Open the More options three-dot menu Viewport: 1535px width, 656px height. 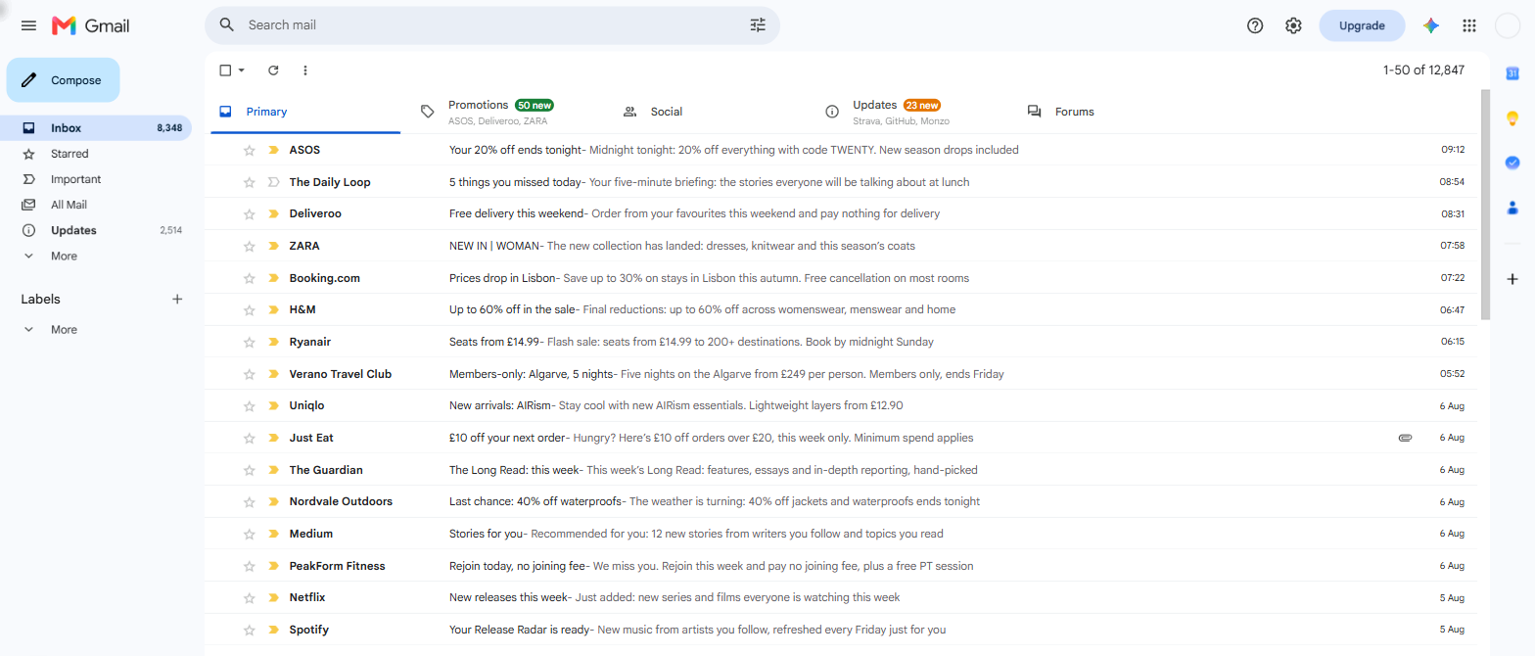(305, 70)
